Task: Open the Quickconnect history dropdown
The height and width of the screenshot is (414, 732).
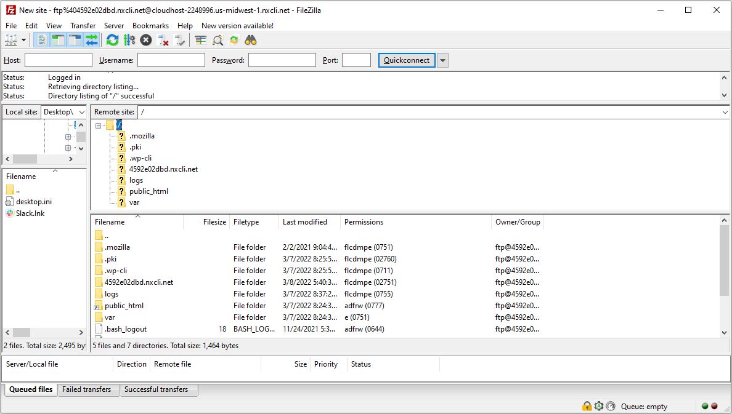Action: tap(442, 60)
